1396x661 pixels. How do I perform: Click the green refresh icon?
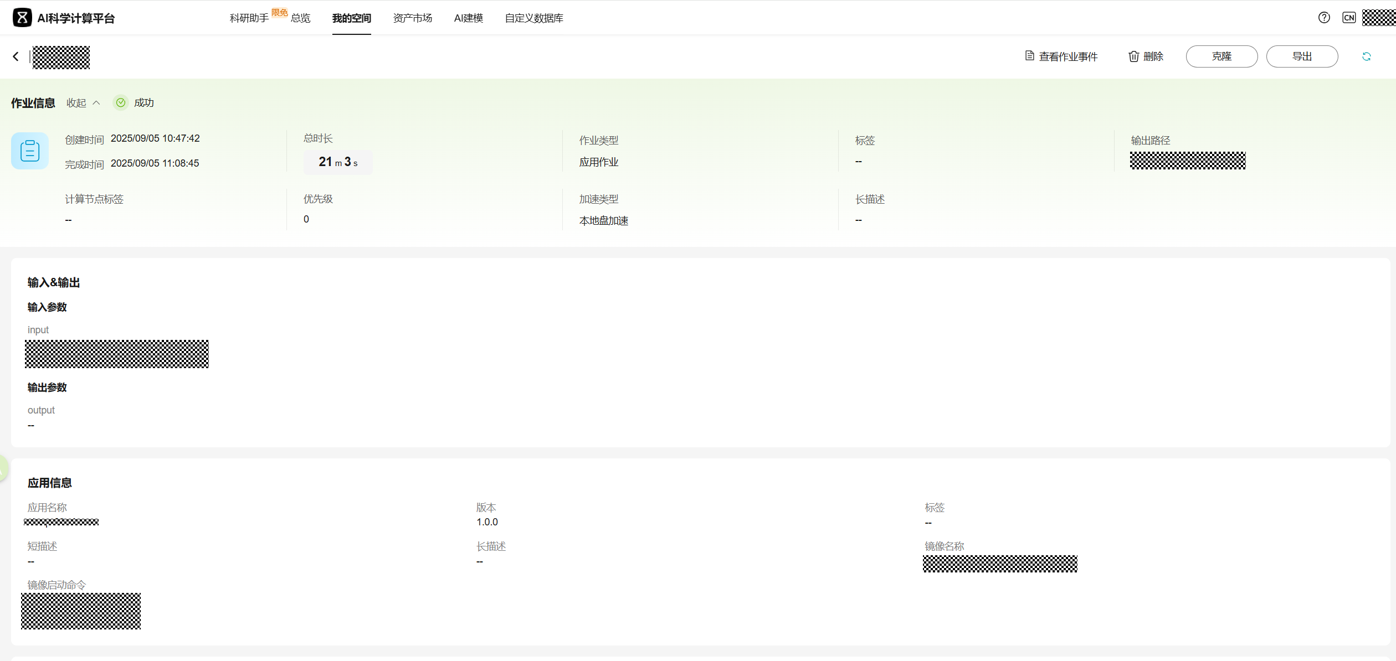(1366, 56)
